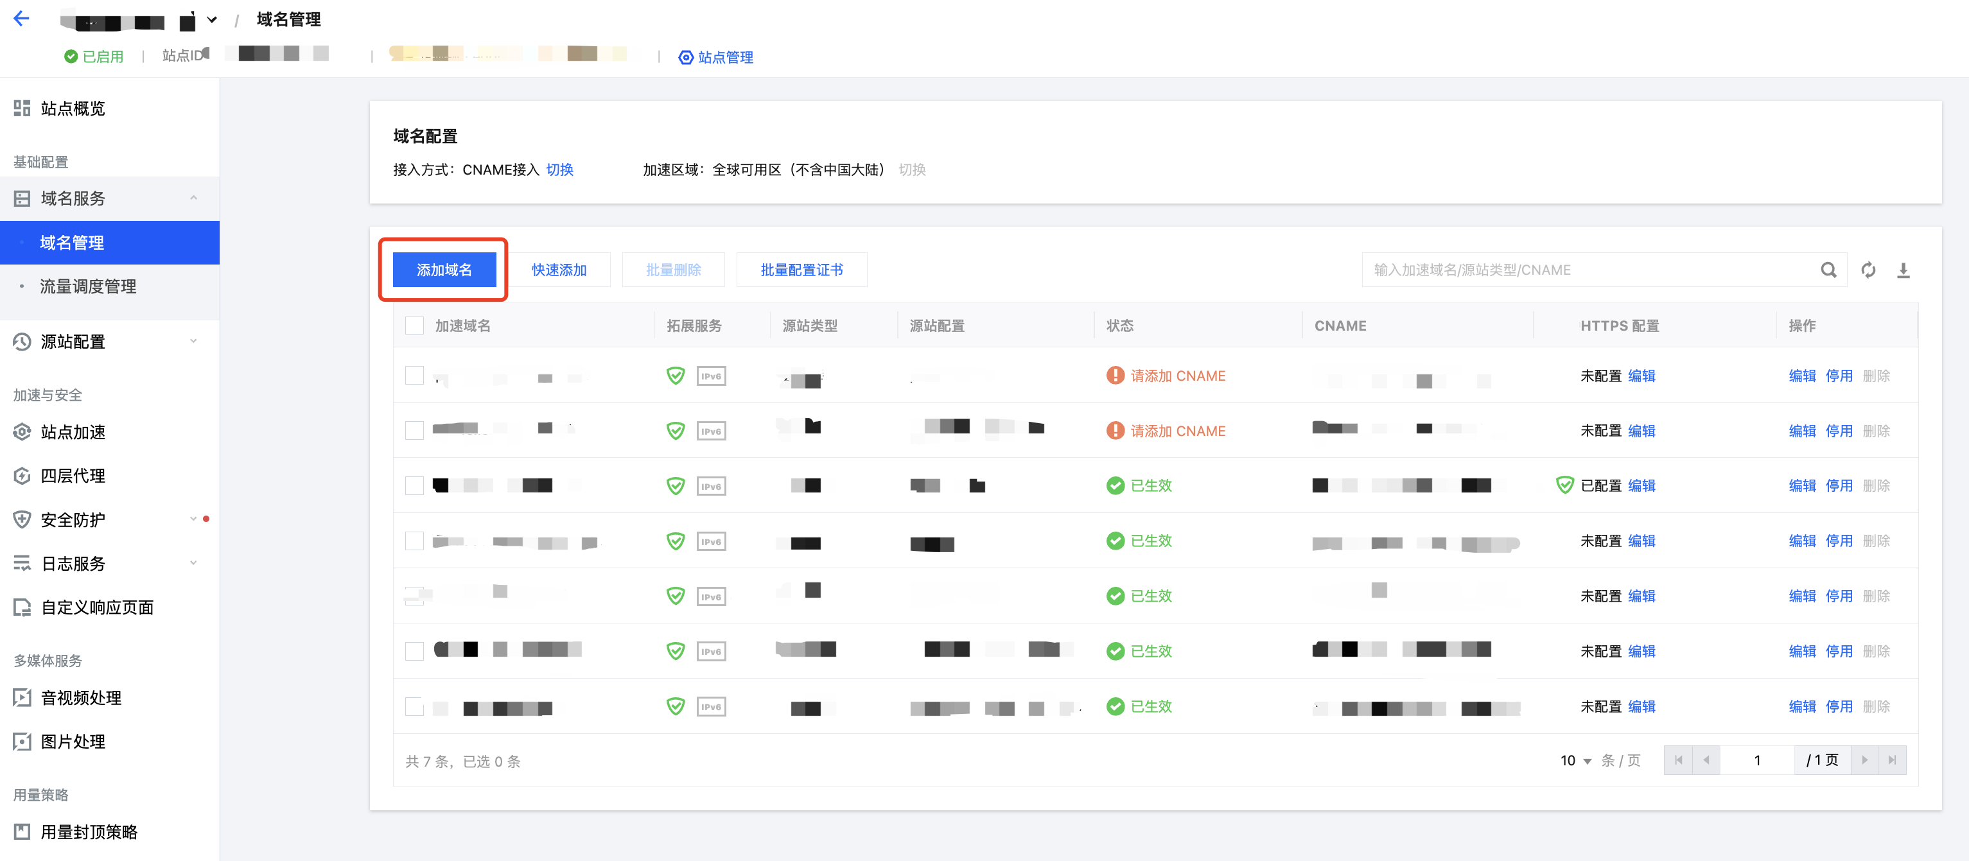
Task: Toggle the select-all checkbox in table header
Action: 414,326
